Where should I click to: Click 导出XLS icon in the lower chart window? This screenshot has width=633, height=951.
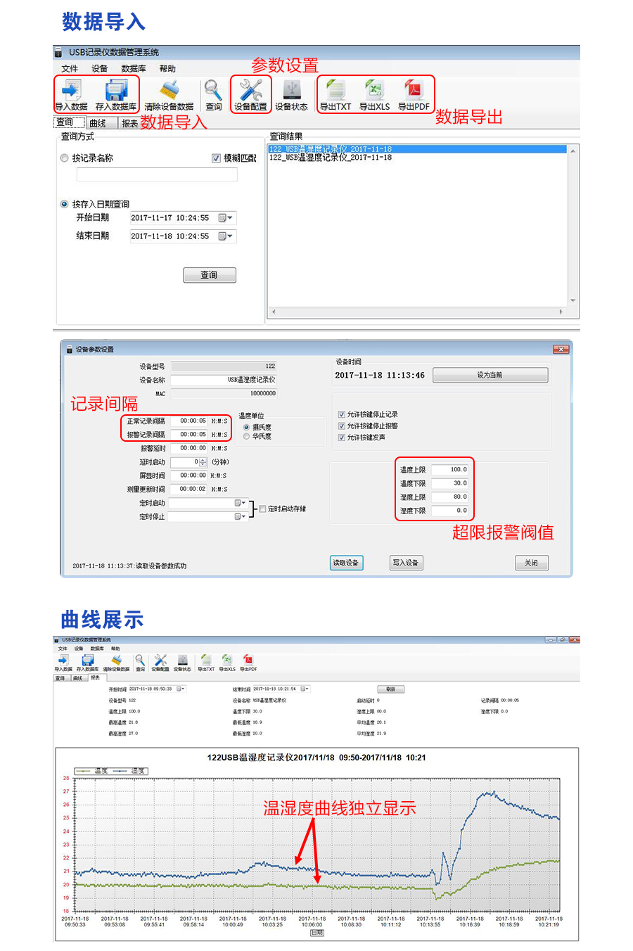tap(226, 660)
